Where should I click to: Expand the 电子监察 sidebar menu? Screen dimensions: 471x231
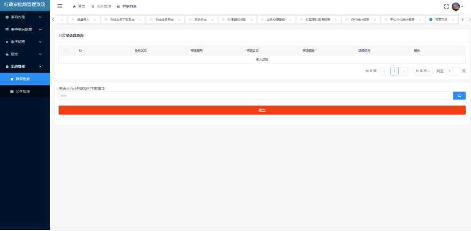tap(25, 42)
